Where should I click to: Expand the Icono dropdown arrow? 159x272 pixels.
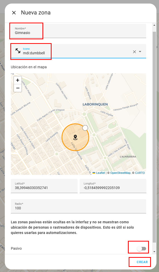click(140, 52)
